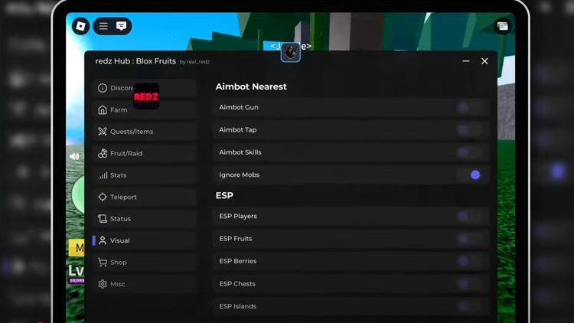Open the Roblox logo menu

pos(80,26)
